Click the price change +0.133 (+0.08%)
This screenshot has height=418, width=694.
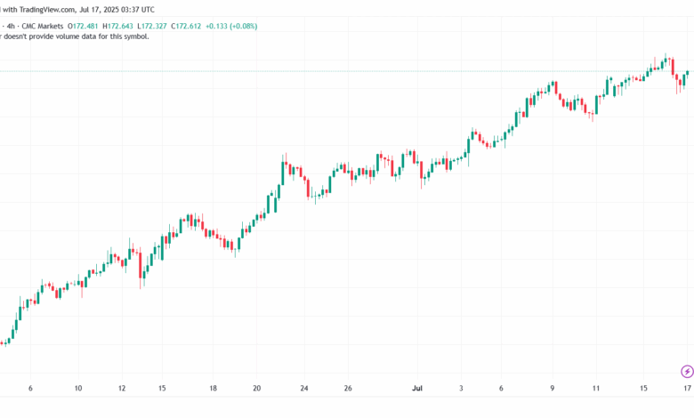(x=231, y=26)
